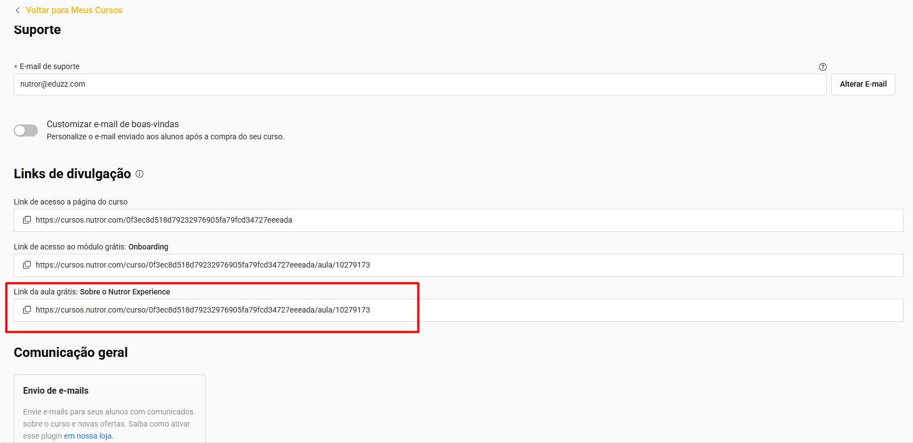Click the Envio de e-mails card title
This screenshot has height=443, width=913.
pos(55,390)
